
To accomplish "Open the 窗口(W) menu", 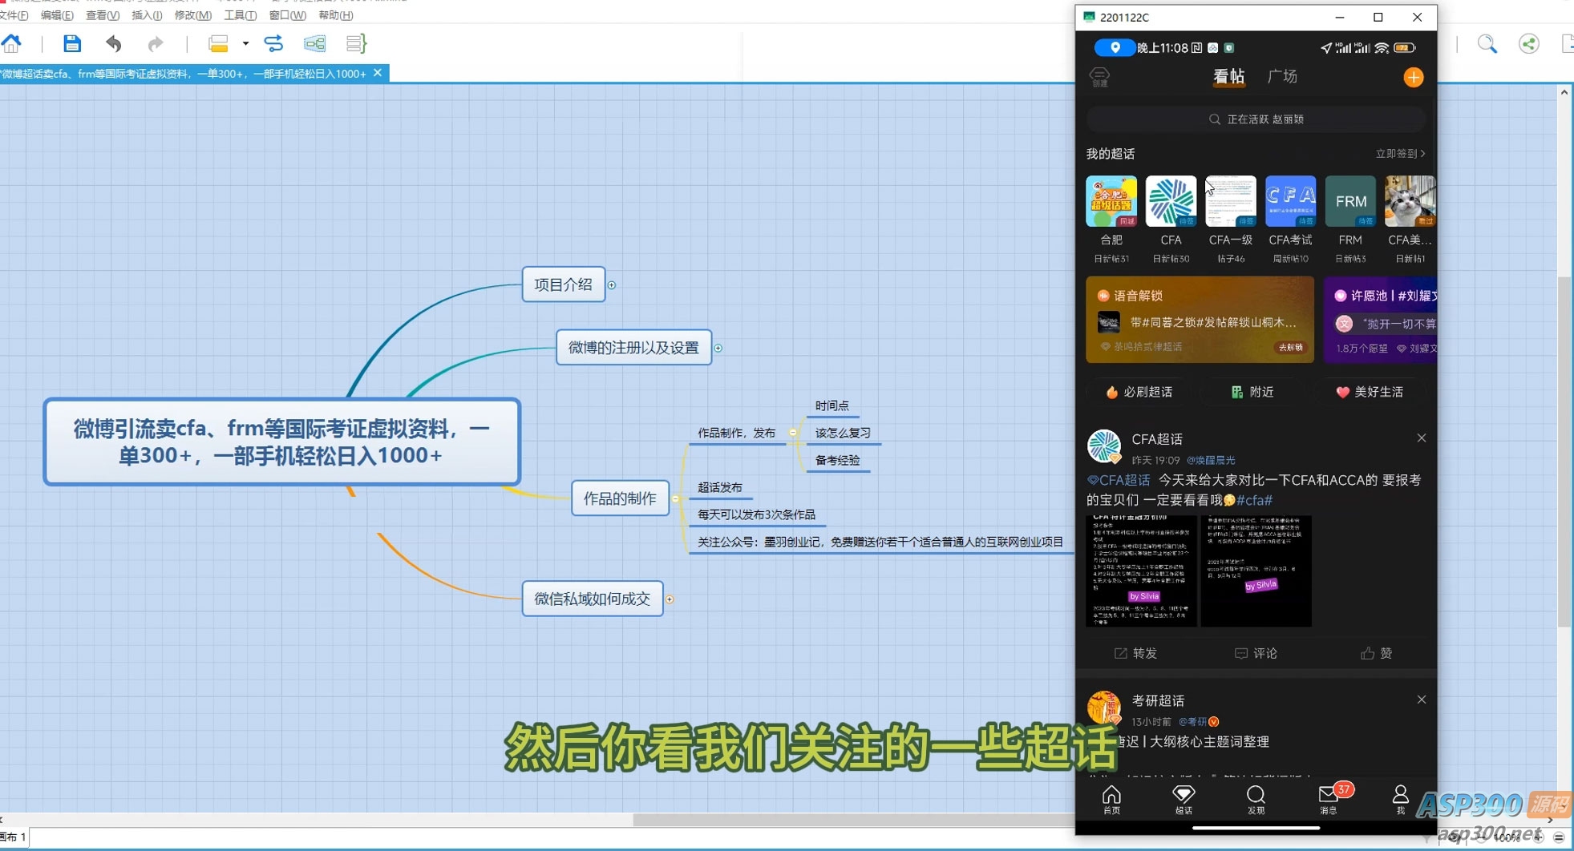I will click(x=287, y=15).
